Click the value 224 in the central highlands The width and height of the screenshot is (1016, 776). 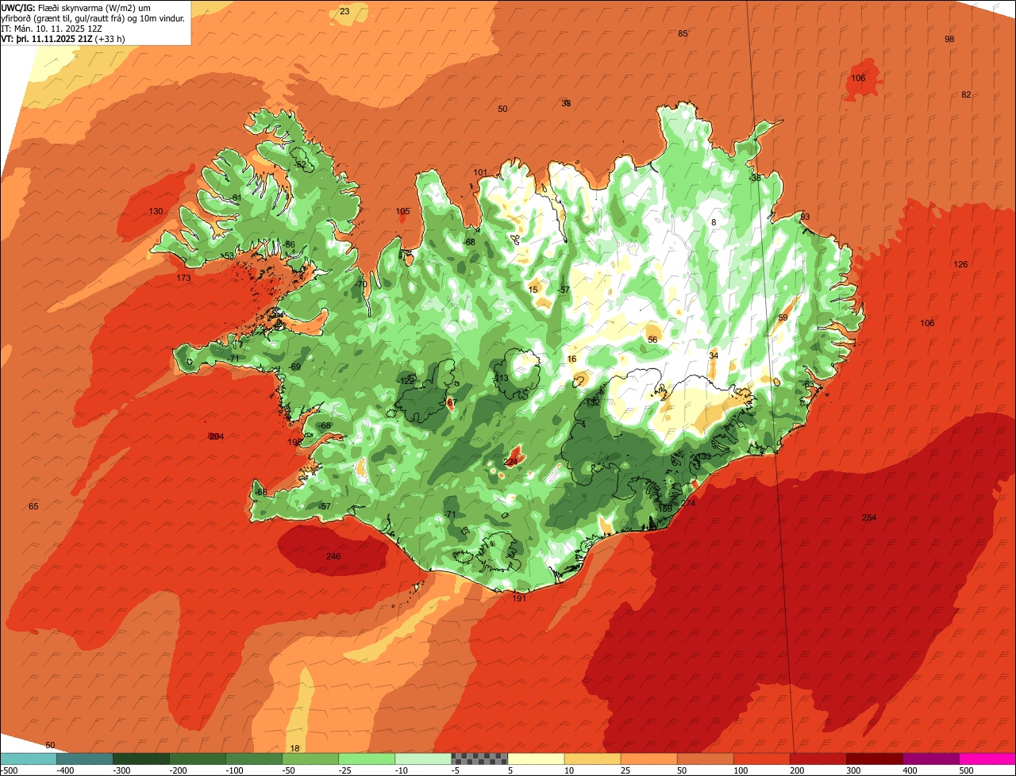click(511, 462)
